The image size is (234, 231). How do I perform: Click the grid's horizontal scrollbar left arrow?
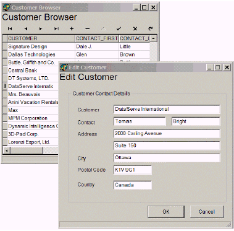tap(7, 150)
